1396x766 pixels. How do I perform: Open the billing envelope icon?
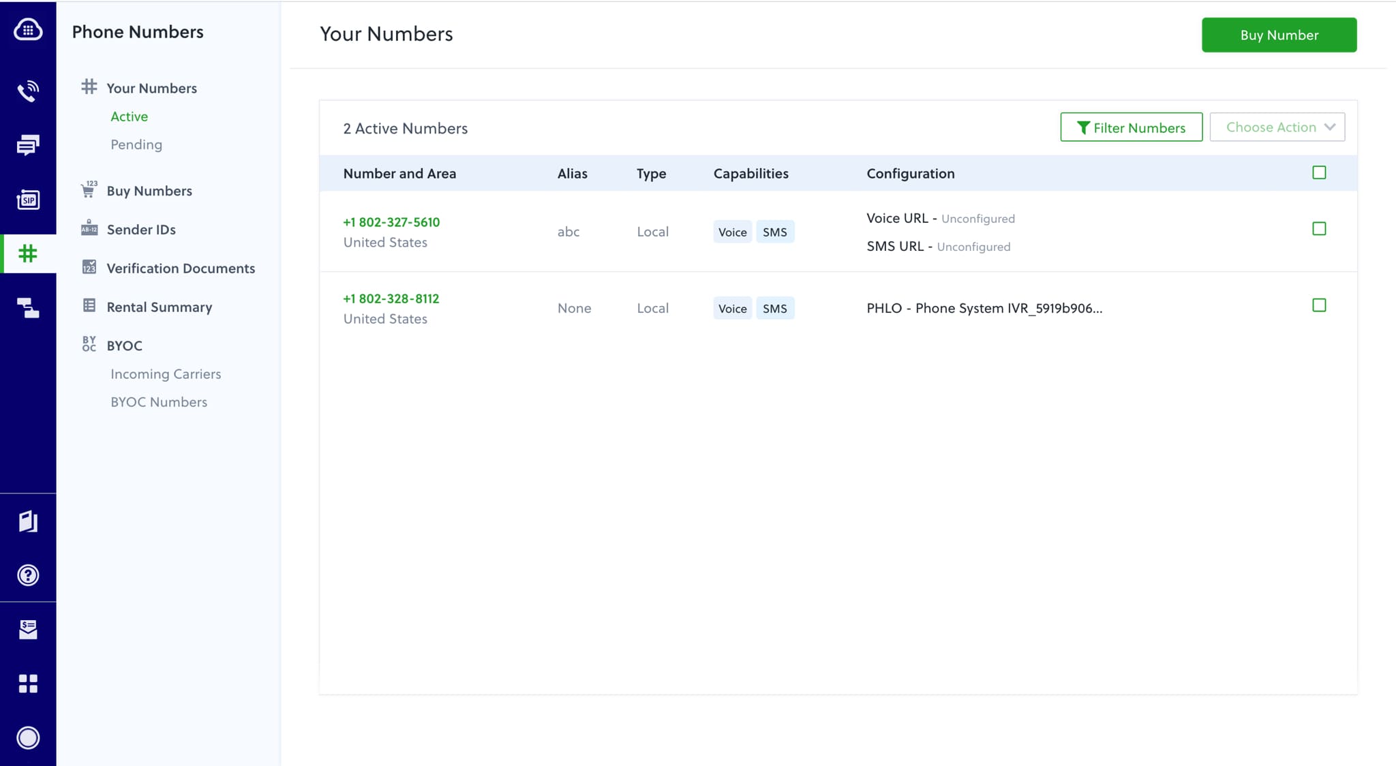point(28,629)
